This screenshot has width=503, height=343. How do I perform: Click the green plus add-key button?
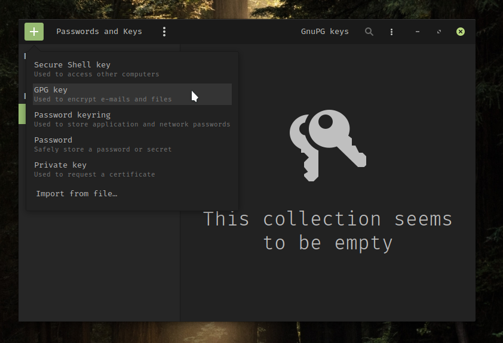34,32
